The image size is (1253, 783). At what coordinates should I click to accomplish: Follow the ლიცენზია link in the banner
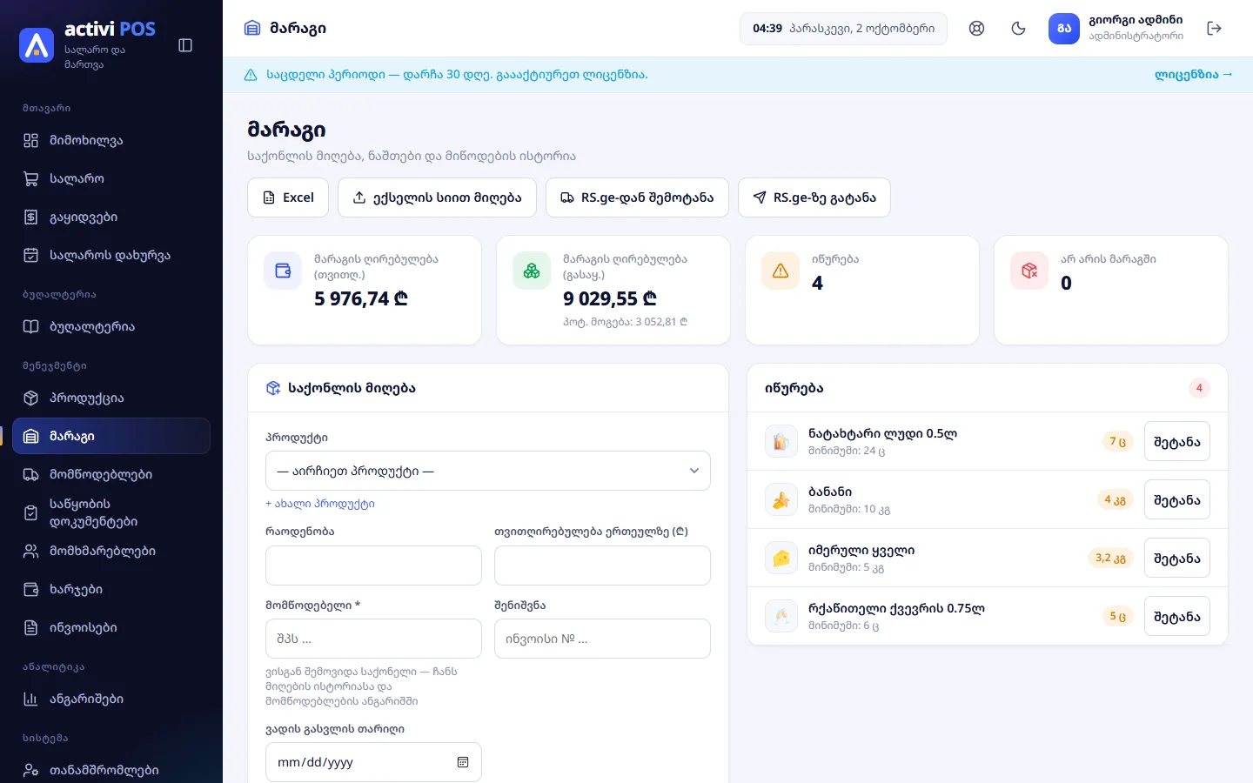coord(1193,75)
